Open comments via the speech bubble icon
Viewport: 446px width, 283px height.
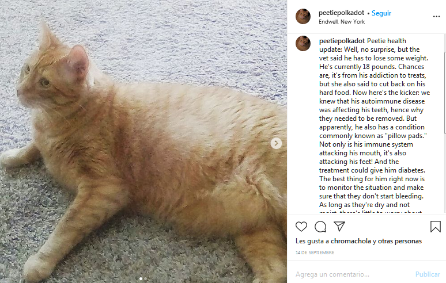pos(320,227)
